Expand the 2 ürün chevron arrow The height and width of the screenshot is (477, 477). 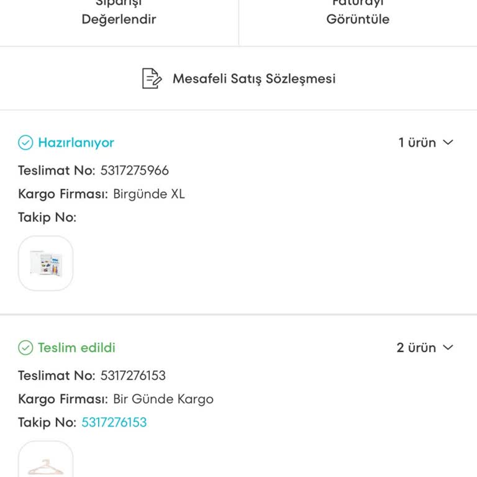point(448,348)
